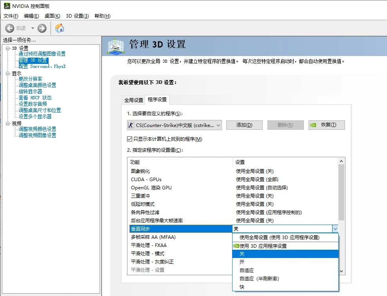Open the 3D 设置(3) menu

pos(77,16)
